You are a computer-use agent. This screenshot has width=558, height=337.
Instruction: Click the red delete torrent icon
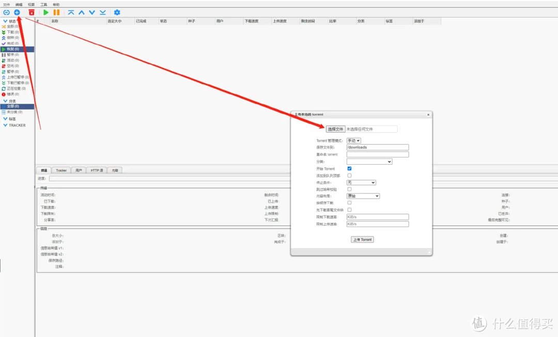[32, 12]
